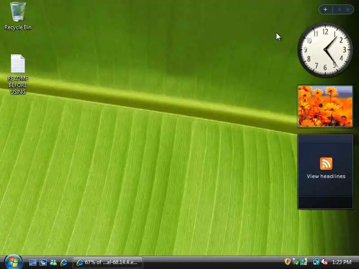Click the Sidebar tray icon
This screenshot has height=269, width=359.
[x=304, y=262]
